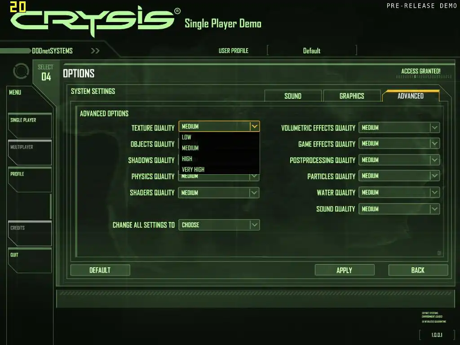Choose MEDIUM option in open Texture list

(x=219, y=148)
